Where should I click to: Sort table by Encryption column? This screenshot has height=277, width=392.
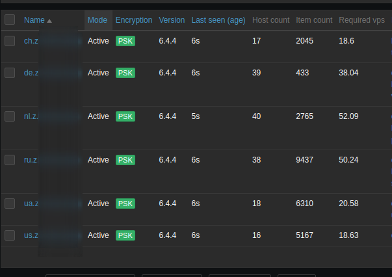click(x=134, y=20)
